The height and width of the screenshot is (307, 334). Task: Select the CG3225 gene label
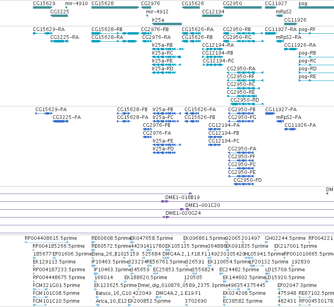click(60, 11)
